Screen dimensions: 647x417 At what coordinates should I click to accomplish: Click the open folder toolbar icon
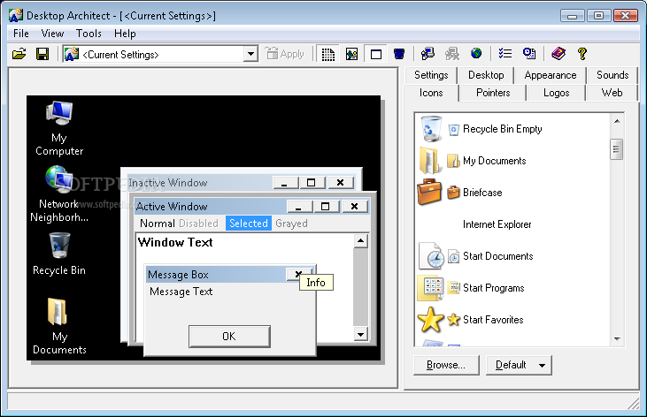(19, 54)
